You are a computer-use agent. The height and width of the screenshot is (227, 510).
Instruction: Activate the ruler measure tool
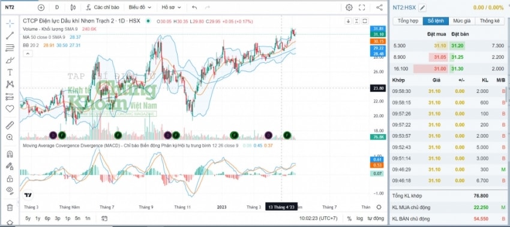click(10, 125)
